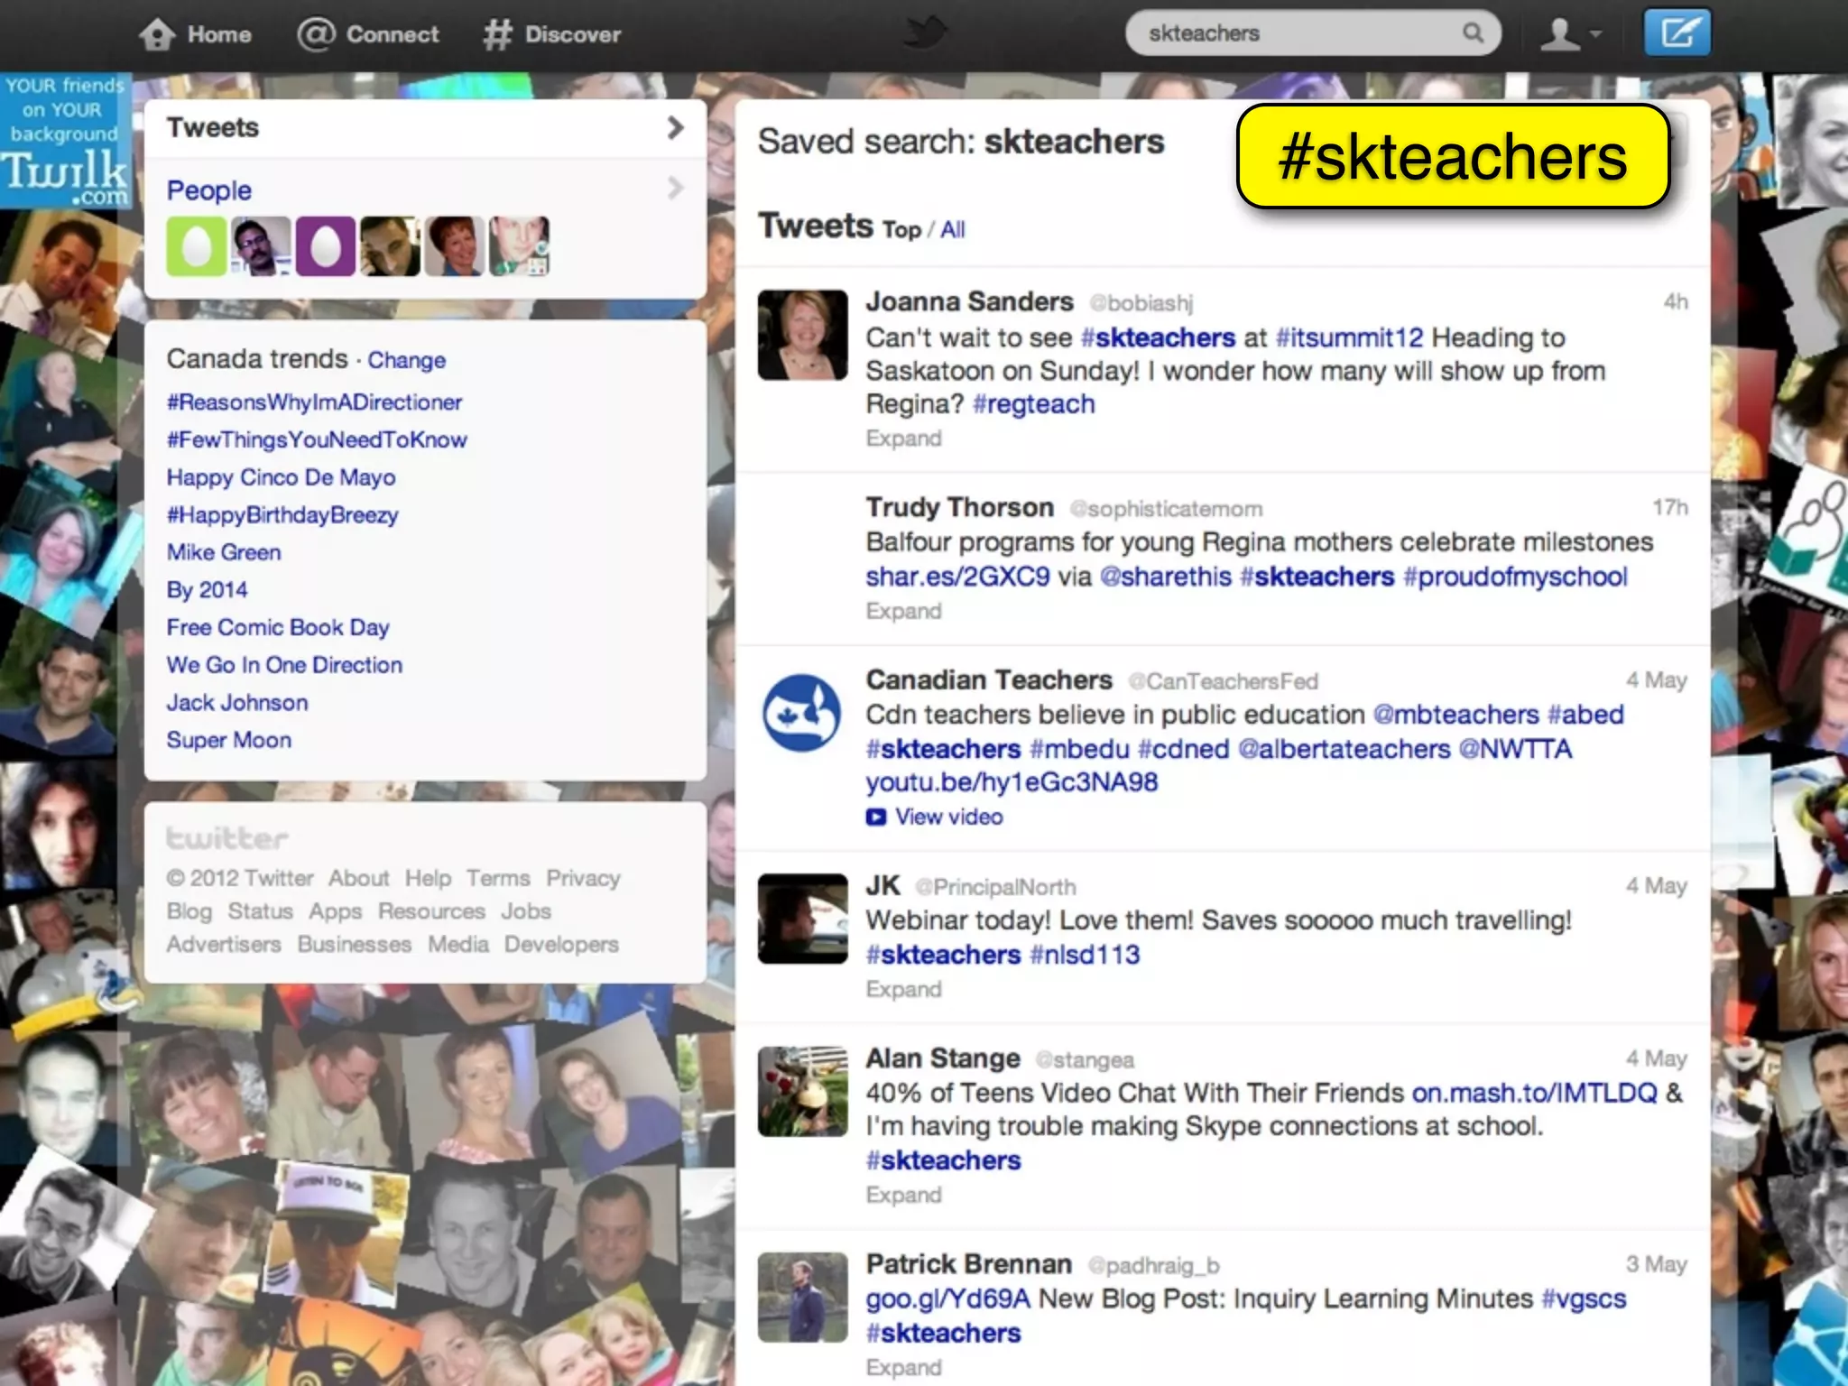Open Trudy Thorson's profile name
The image size is (1848, 1386).
click(959, 507)
